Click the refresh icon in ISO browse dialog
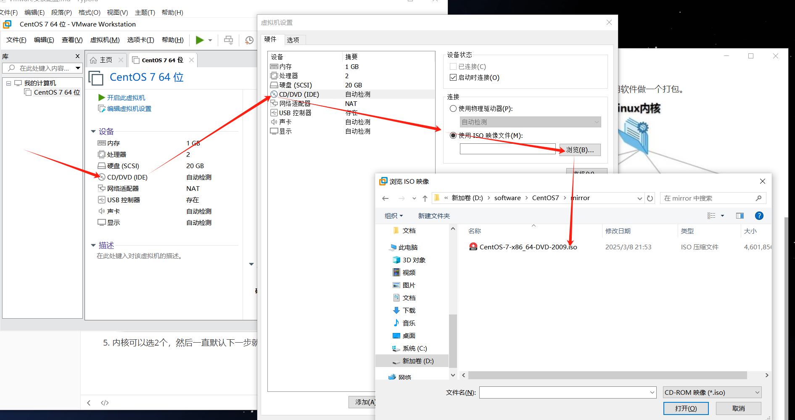This screenshot has height=420, width=795. coord(650,198)
